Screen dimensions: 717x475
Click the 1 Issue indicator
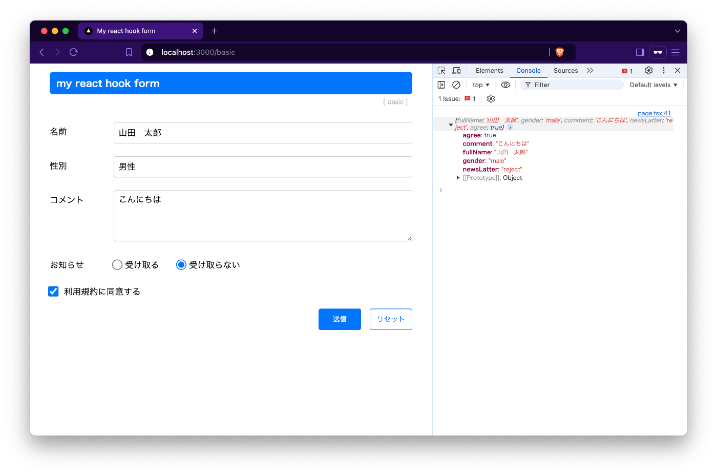[x=457, y=99]
